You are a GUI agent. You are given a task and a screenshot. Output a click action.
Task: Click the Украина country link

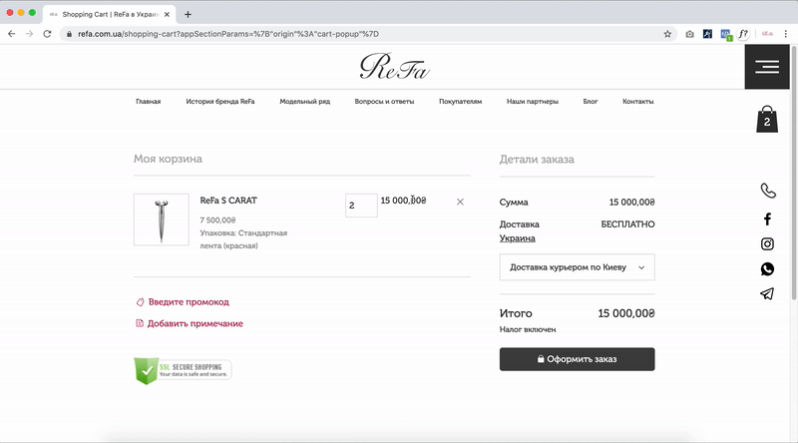(x=517, y=238)
